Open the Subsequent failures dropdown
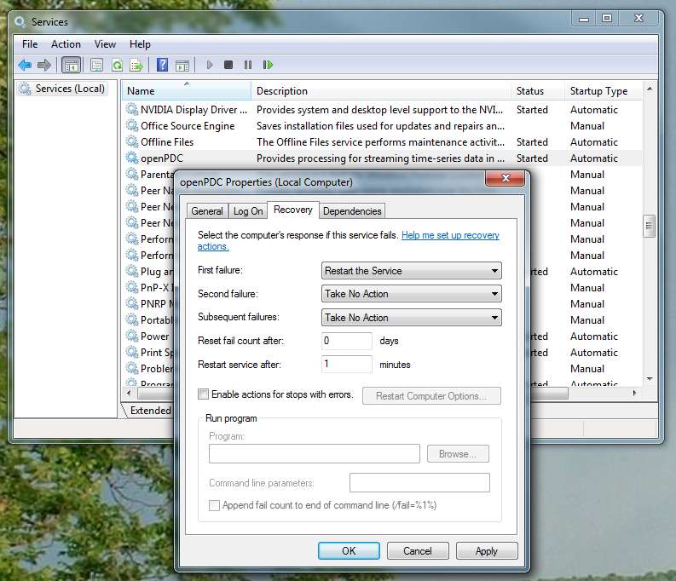This screenshot has width=676, height=581. (411, 318)
